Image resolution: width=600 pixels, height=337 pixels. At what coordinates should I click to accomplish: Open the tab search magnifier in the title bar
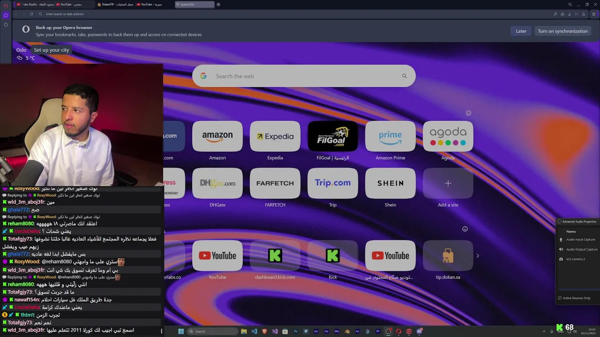[570, 4]
